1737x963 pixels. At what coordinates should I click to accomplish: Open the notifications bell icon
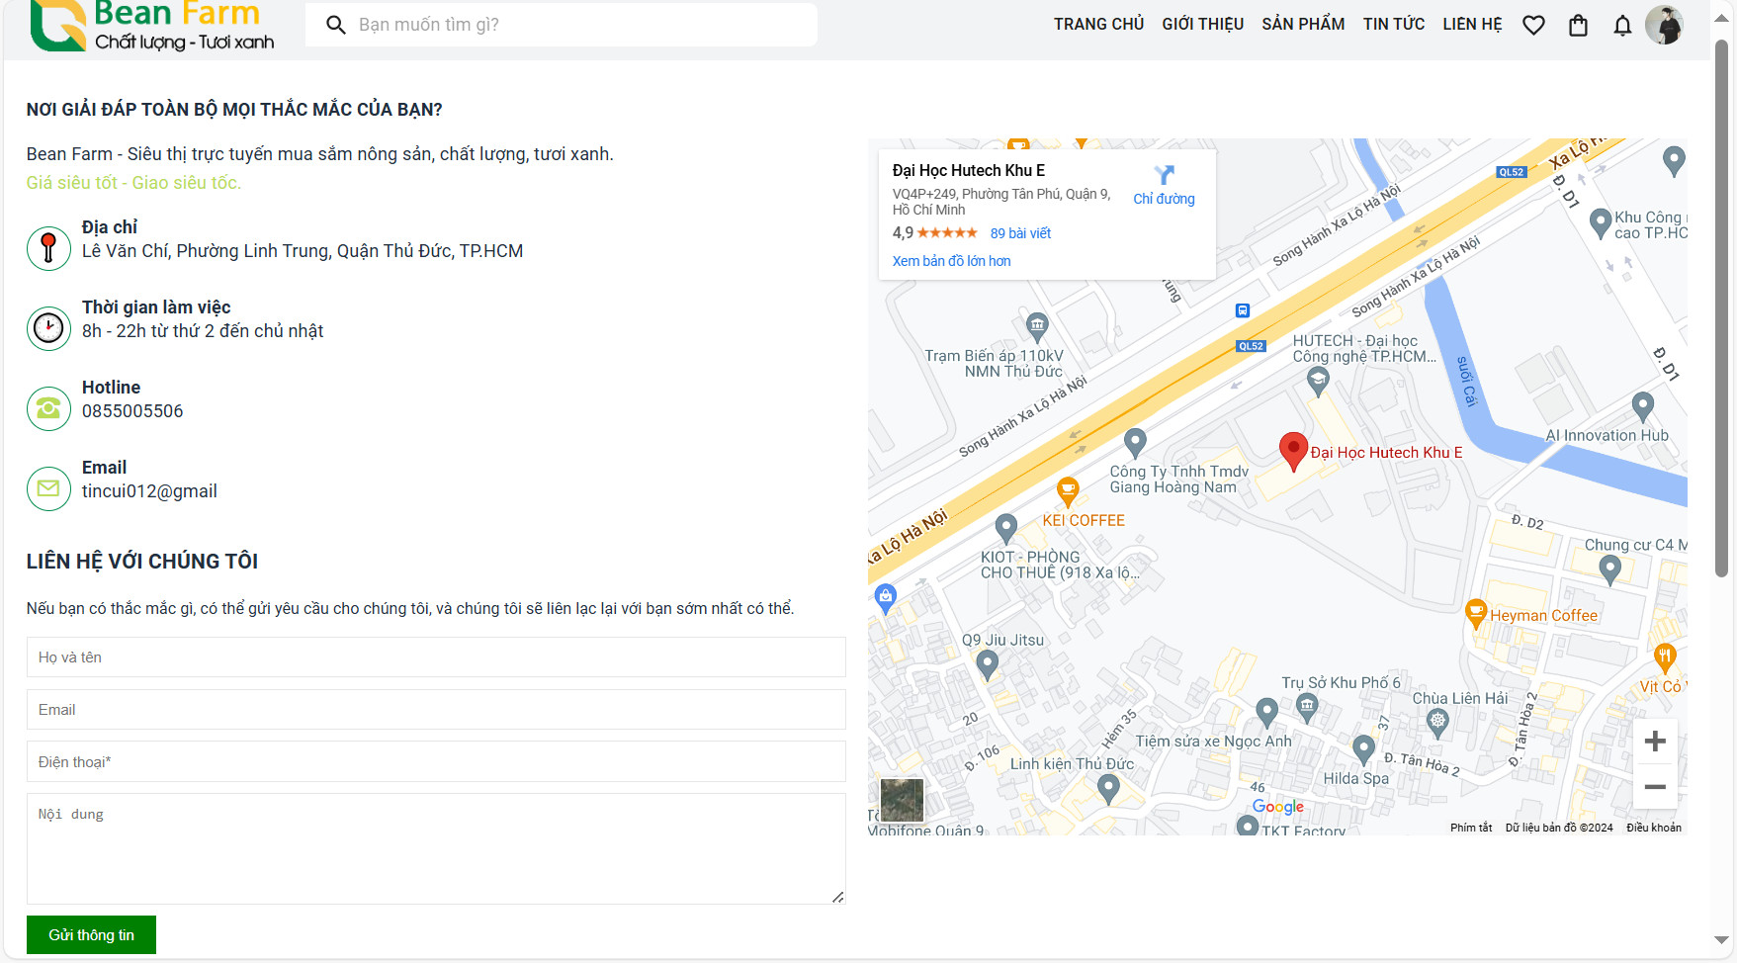[1622, 25]
